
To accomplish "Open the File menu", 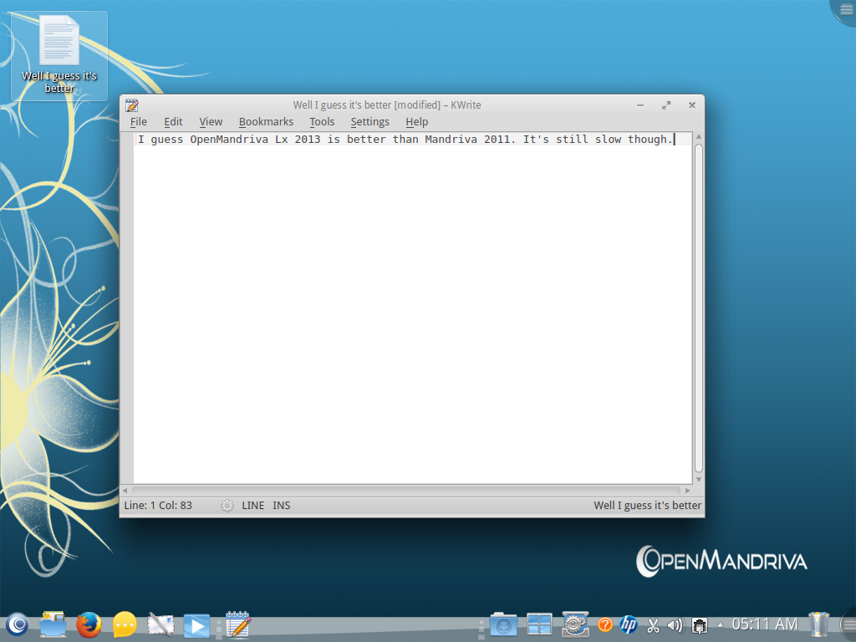I will click(139, 122).
